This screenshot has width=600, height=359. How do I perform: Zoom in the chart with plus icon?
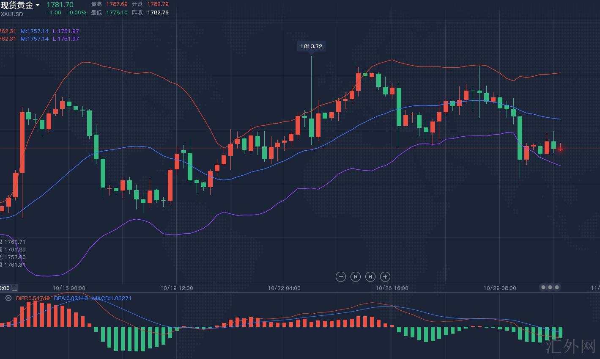coord(385,277)
